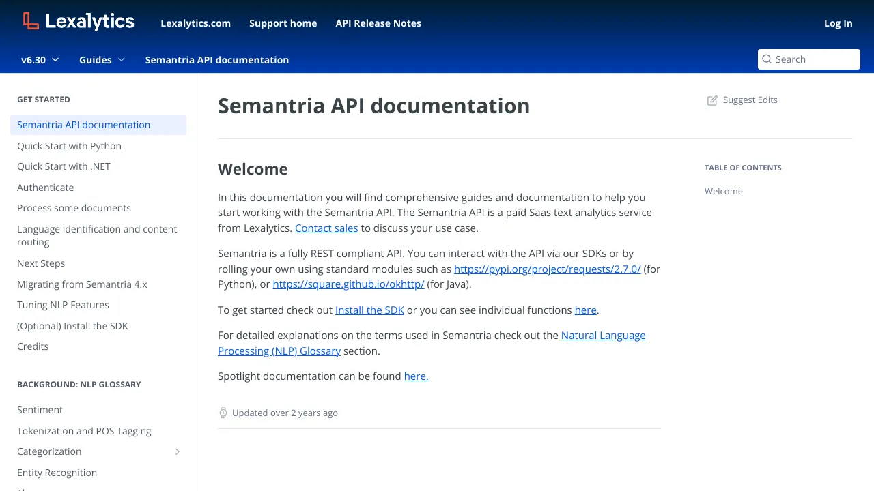This screenshot has width=874, height=491.
Task: Select Semantria API documentation in sidebar
Action: (98, 125)
